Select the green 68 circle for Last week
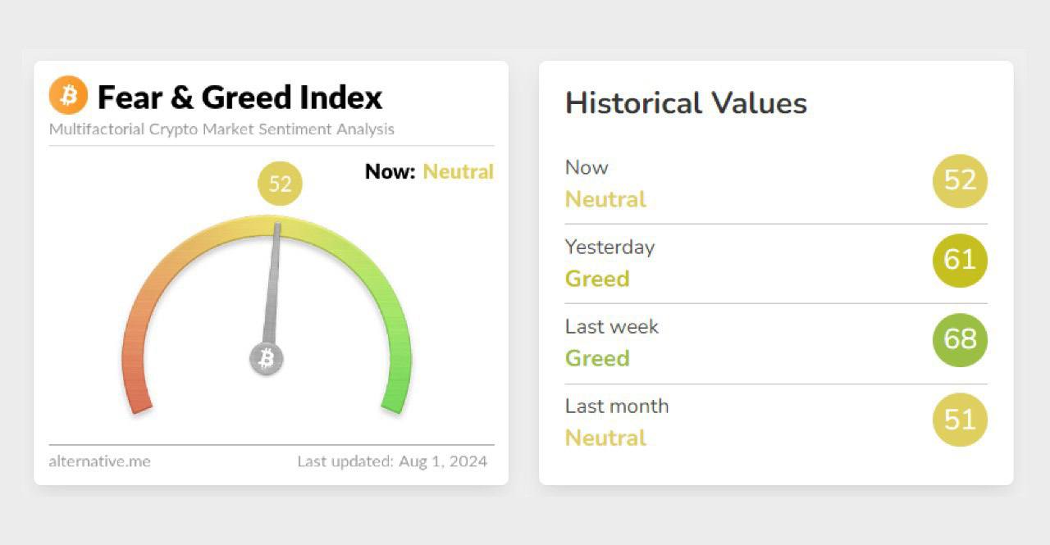The width and height of the screenshot is (1050, 545). tap(960, 339)
